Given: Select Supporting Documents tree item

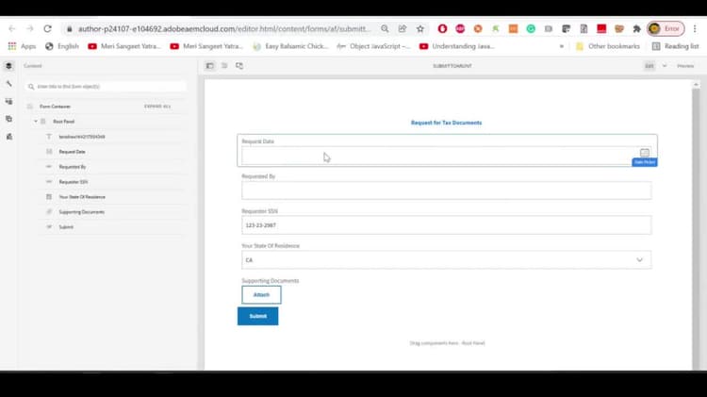Looking at the screenshot, I should [x=81, y=212].
